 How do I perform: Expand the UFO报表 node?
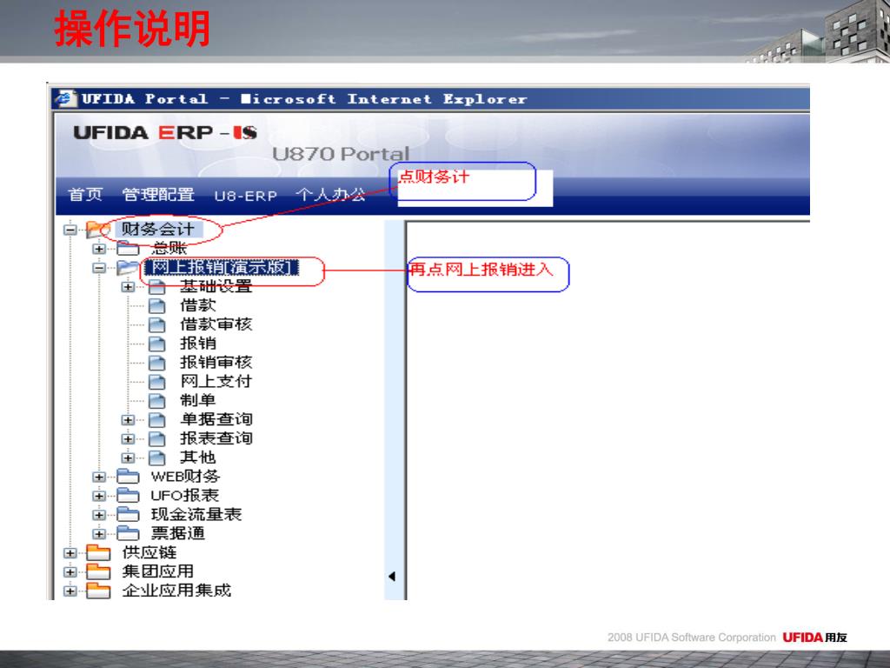pyautogui.click(x=99, y=496)
